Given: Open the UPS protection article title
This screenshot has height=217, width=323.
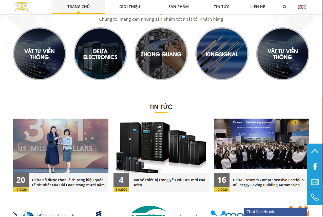Looking at the screenshot, I should (x=169, y=182).
